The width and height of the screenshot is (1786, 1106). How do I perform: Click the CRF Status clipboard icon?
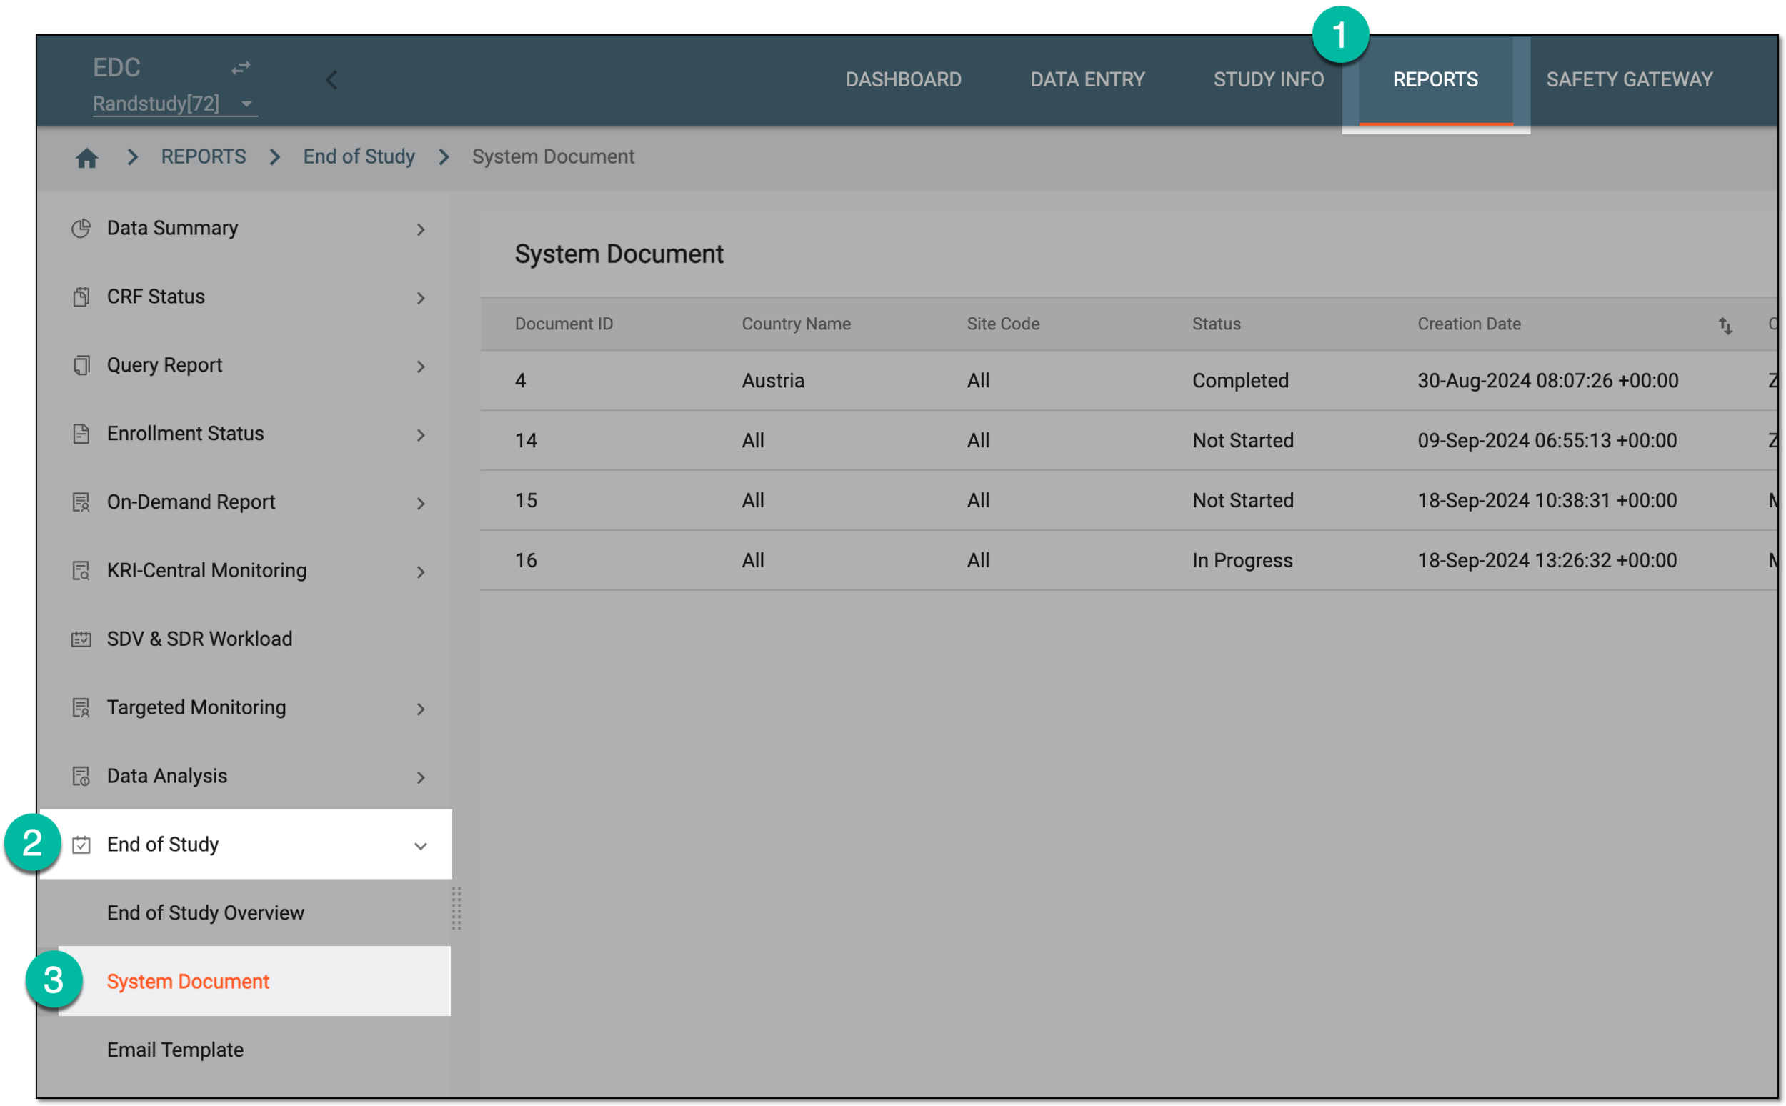[x=81, y=297]
